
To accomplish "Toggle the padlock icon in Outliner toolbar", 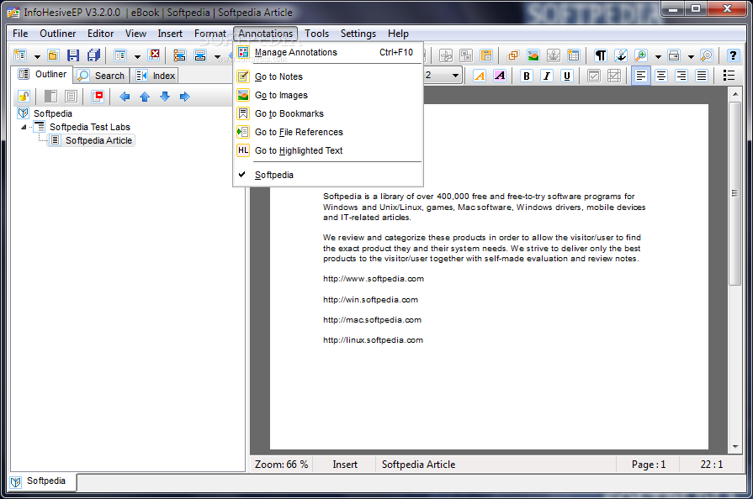I will tap(24, 97).
